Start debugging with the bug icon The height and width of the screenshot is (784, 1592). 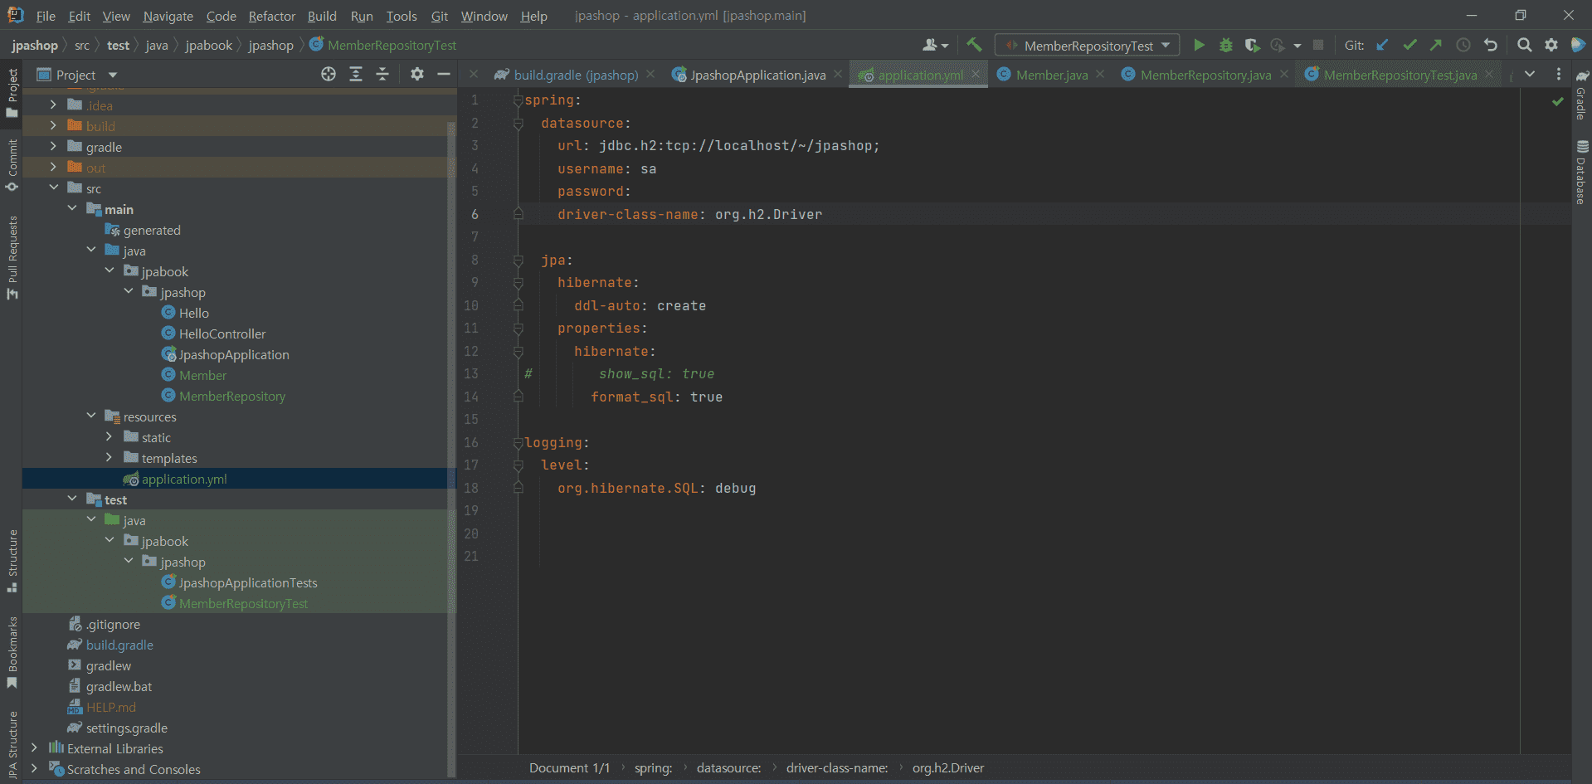pos(1225,46)
